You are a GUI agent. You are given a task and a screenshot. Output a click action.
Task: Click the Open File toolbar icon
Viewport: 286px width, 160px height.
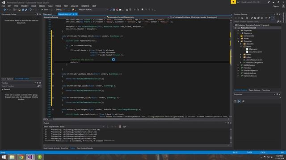pos(20,10)
